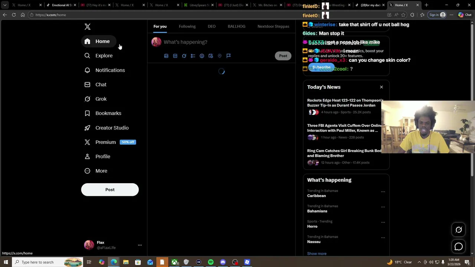Screen dimensions: 475x267
Task: Show hidden system tray icons
Action: tap(419, 262)
